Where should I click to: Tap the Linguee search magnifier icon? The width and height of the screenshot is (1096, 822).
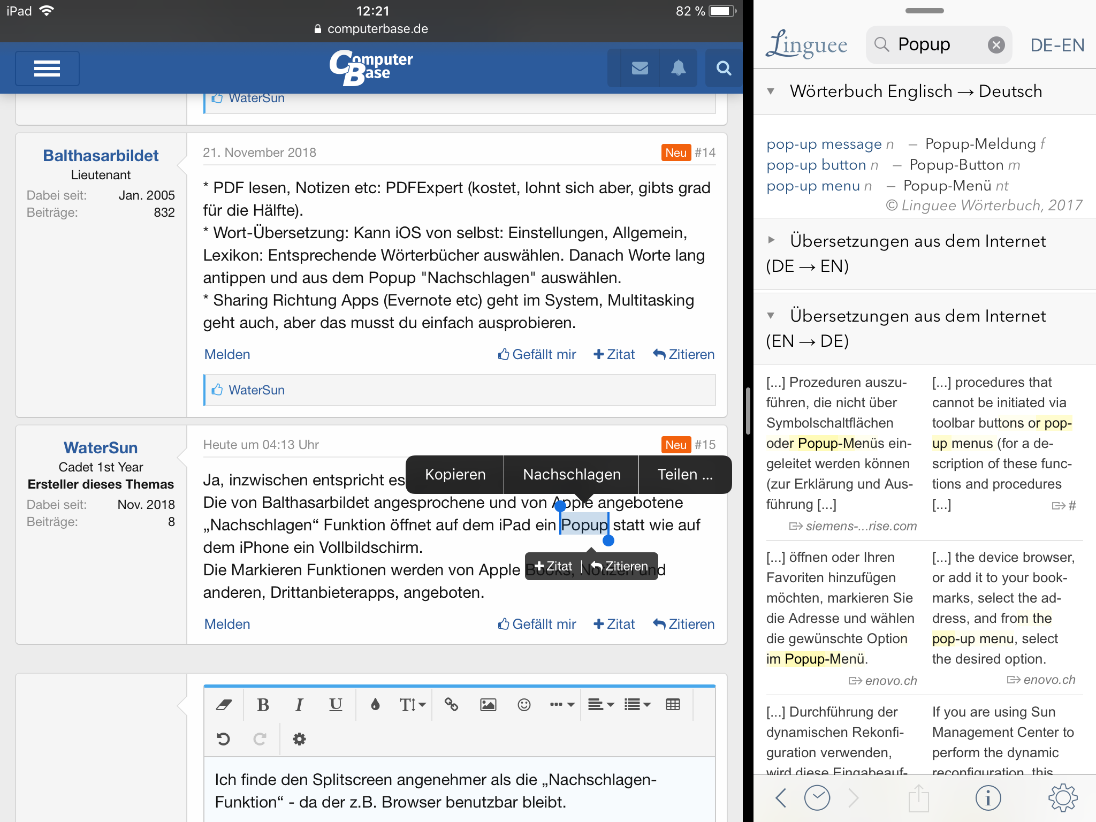[x=881, y=44]
